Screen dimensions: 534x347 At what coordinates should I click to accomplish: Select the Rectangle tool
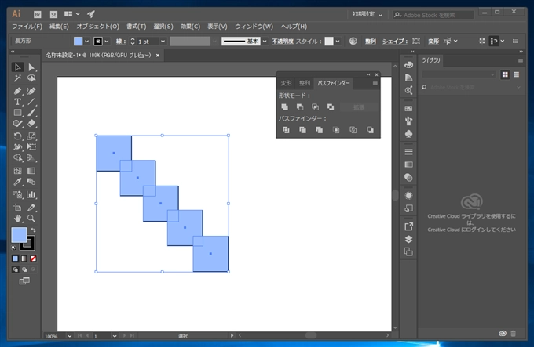click(18, 113)
